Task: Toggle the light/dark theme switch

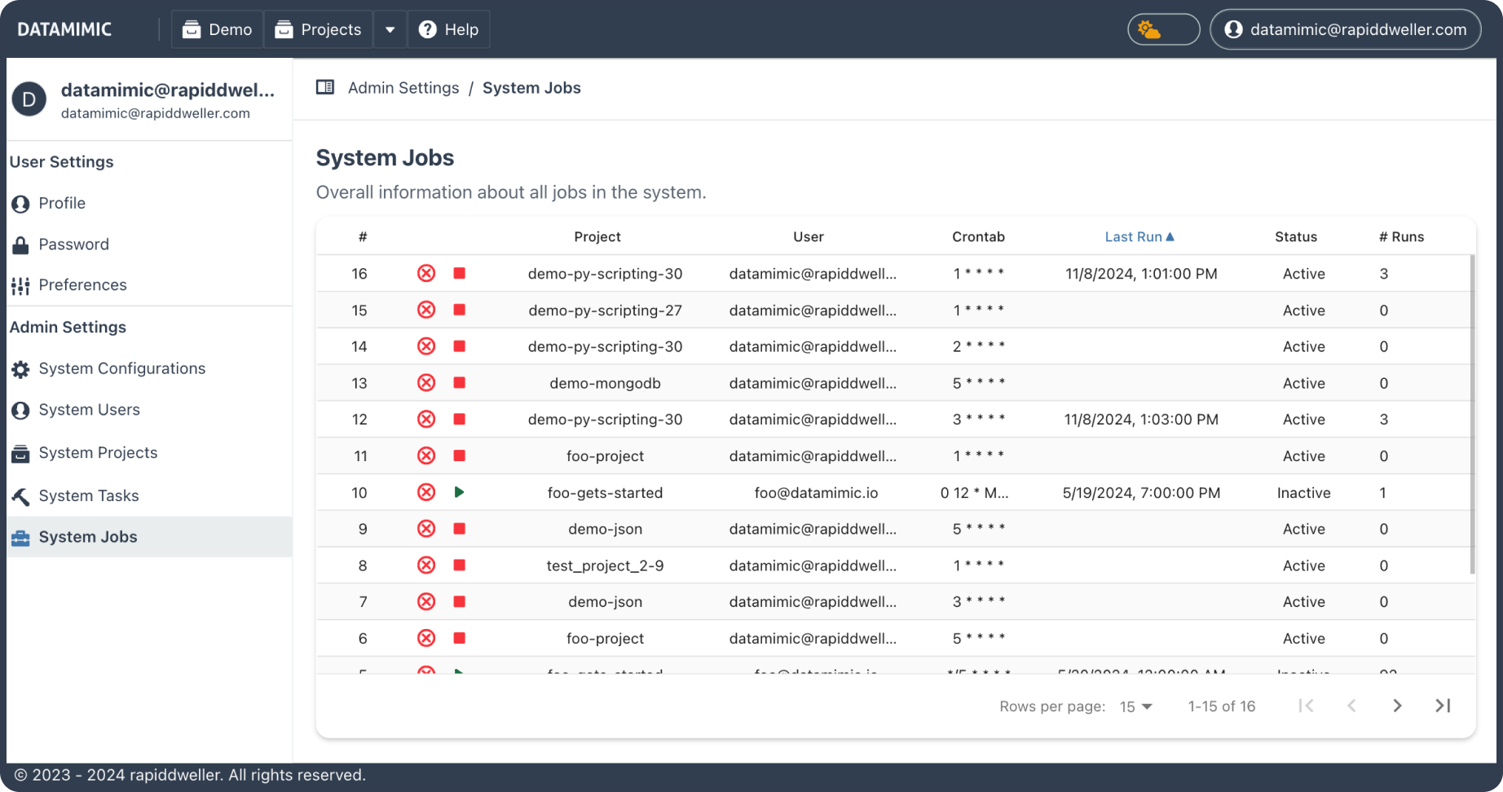Action: (x=1163, y=30)
